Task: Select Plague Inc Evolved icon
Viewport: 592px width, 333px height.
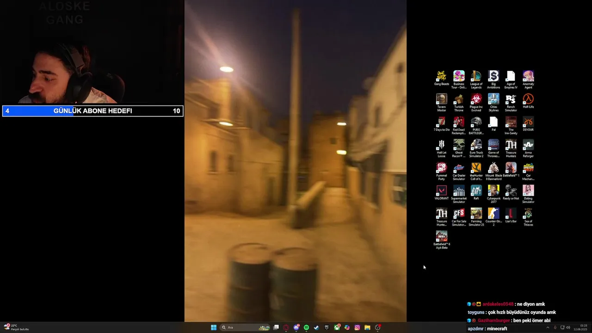Action: pos(476,102)
